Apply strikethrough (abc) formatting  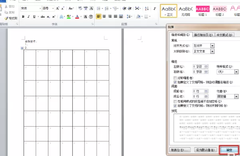[x=43, y=17]
